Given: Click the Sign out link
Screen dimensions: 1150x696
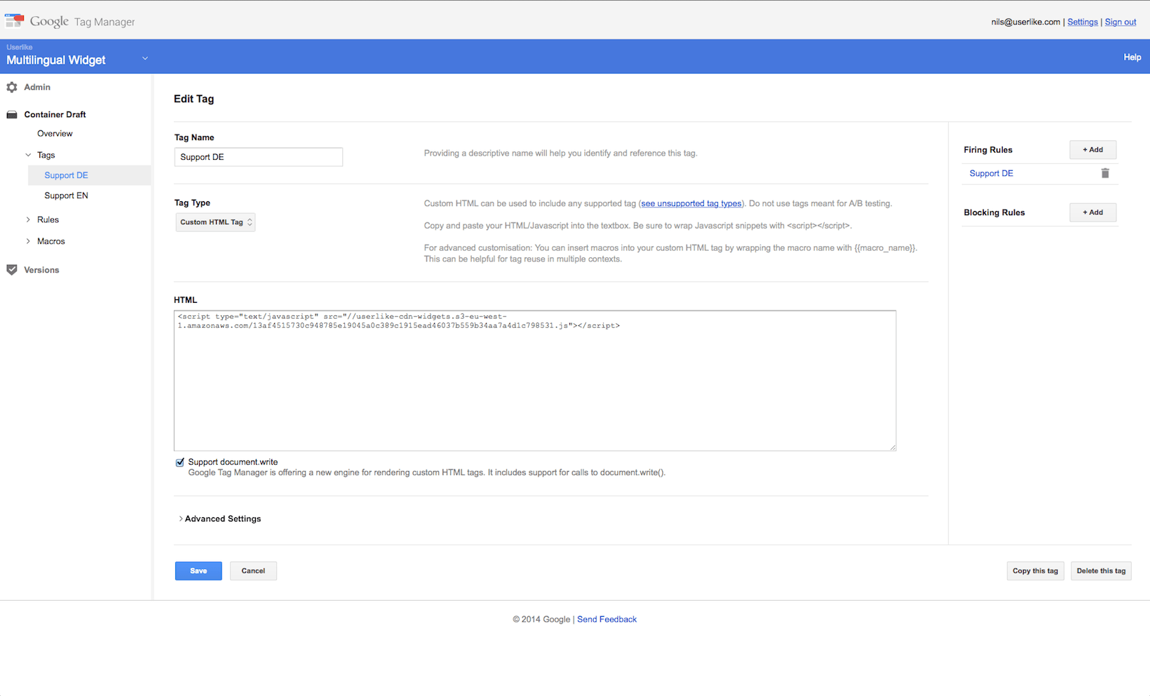Looking at the screenshot, I should 1121,22.
